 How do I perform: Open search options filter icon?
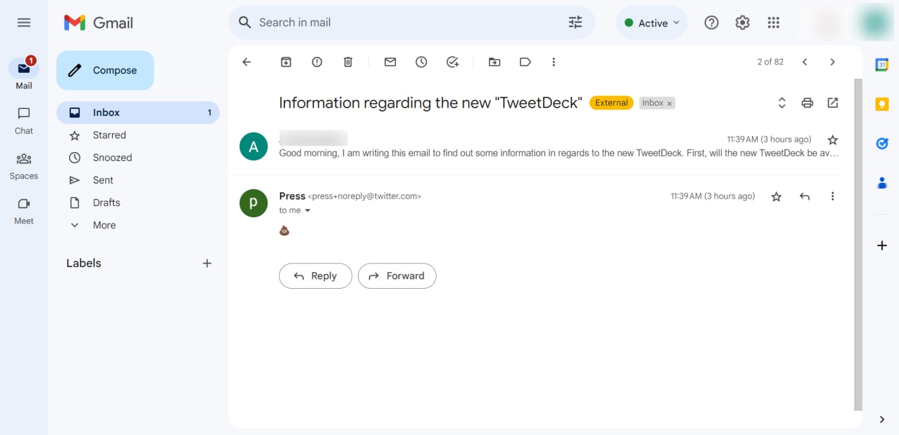[x=575, y=23]
